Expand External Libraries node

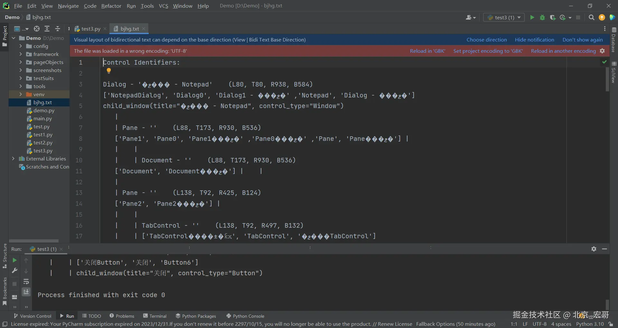pyautogui.click(x=13, y=159)
